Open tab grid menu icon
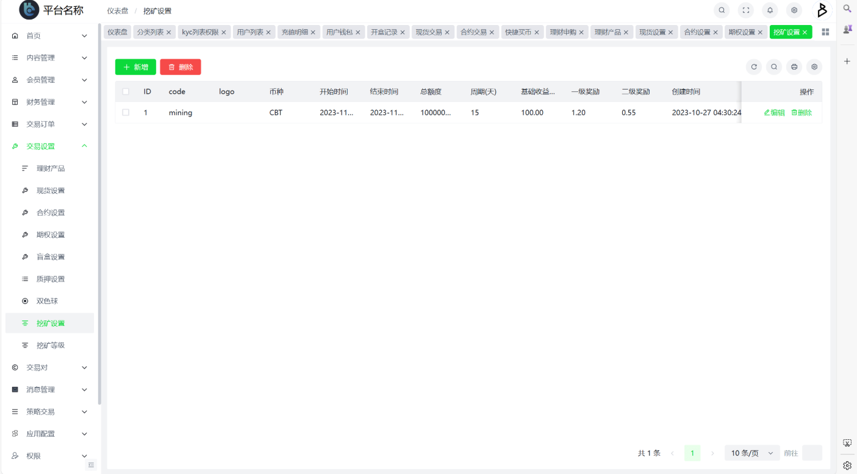This screenshot has height=474, width=857. (x=825, y=32)
